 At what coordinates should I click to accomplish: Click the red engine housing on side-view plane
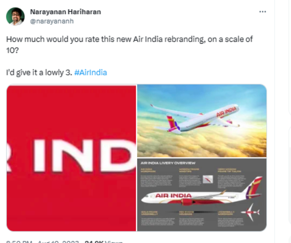point(187,202)
